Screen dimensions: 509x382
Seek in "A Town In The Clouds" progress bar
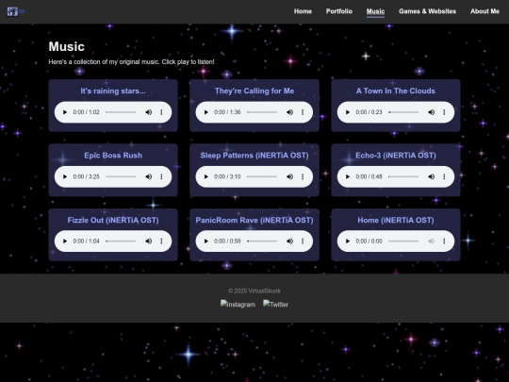(403, 112)
